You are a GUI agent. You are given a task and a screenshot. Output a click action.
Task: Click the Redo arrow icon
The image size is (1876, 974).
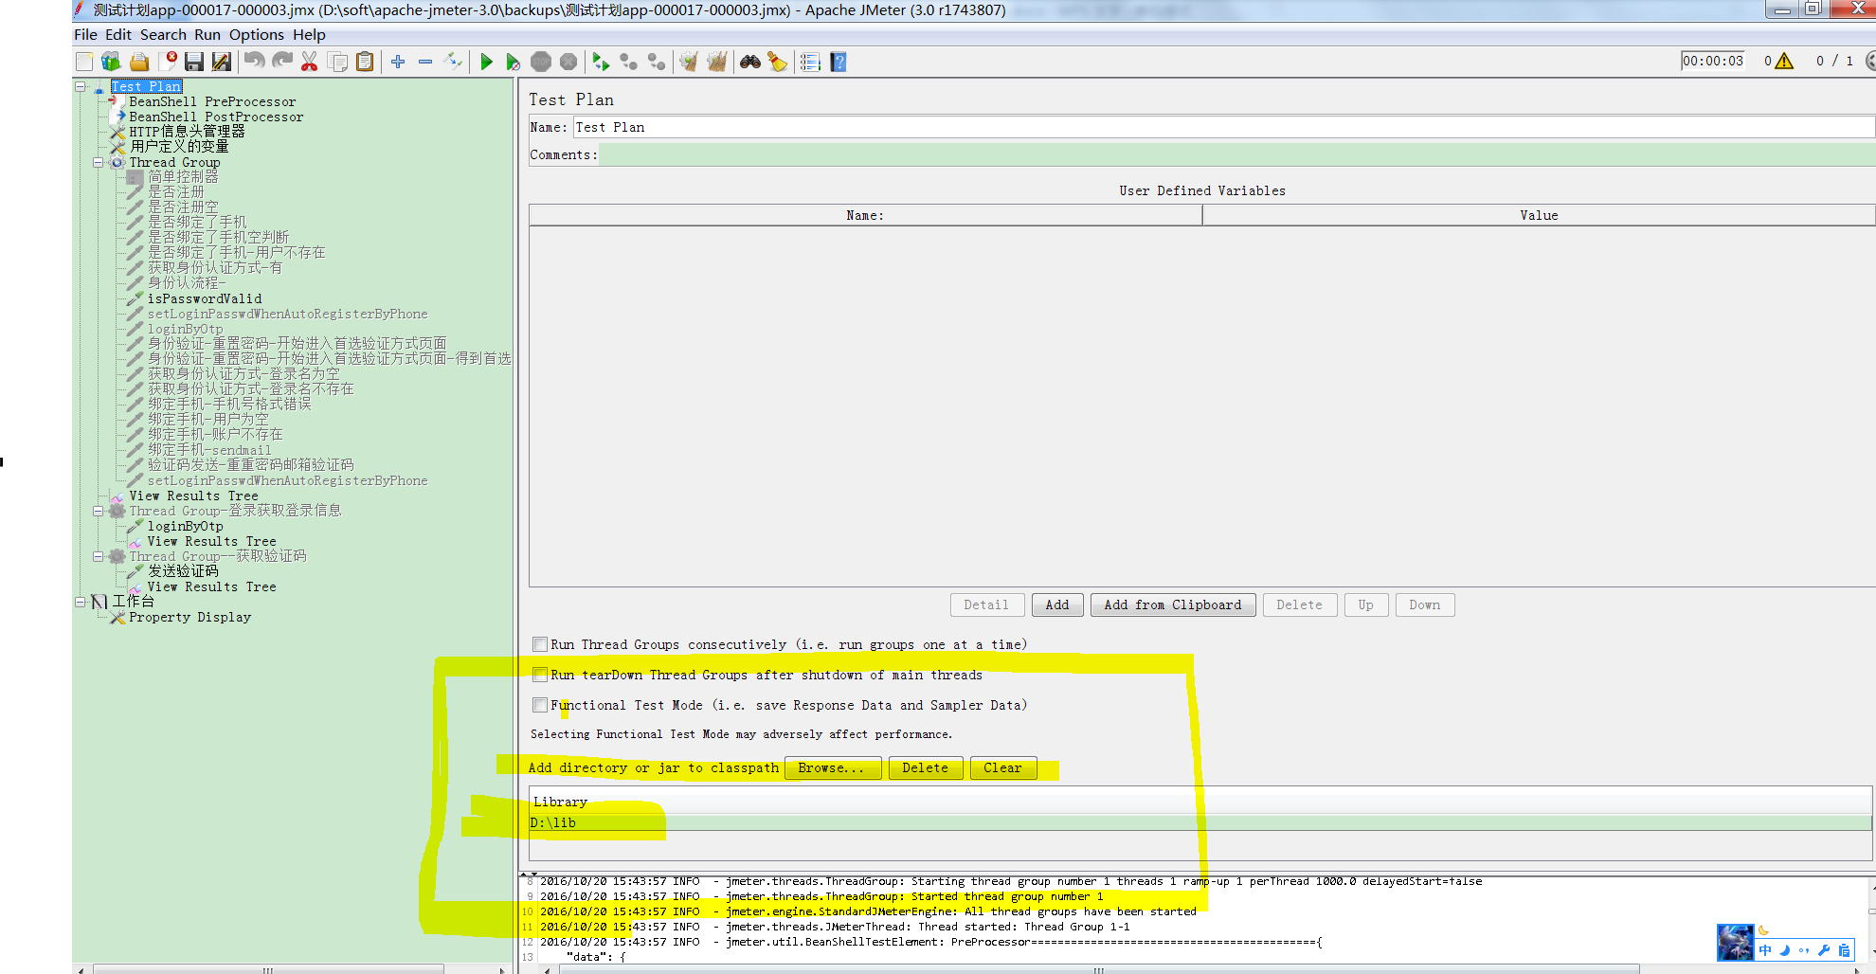pyautogui.click(x=282, y=62)
